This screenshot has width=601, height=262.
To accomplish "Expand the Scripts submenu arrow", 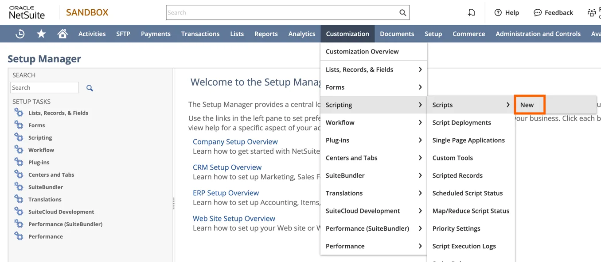I will click(x=508, y=105).
